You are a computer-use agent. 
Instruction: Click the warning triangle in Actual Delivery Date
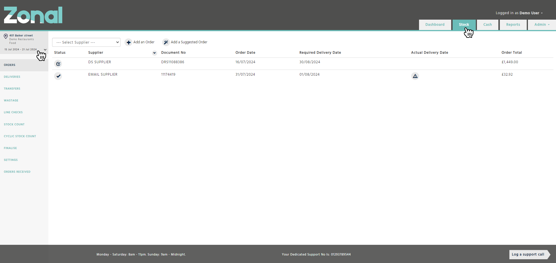point(415,76)
